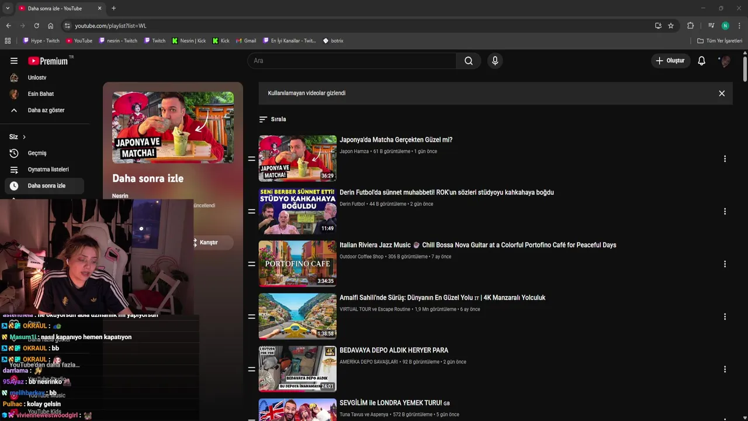The width and height of the screenshot is (748, 421).
Task: Click the search magnifier button
Action: point(469,61)
